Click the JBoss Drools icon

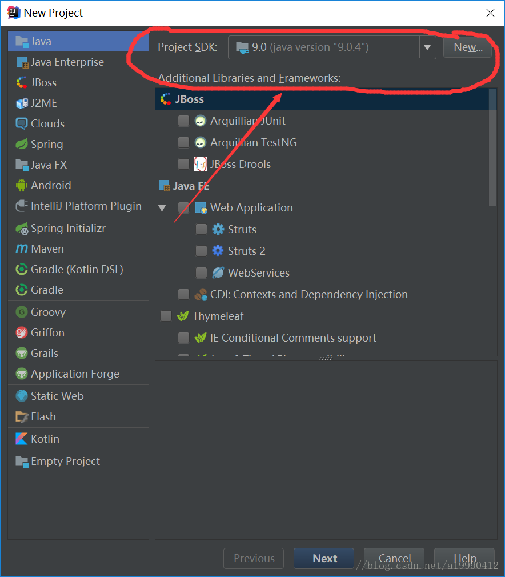click(x=201, y=164)
